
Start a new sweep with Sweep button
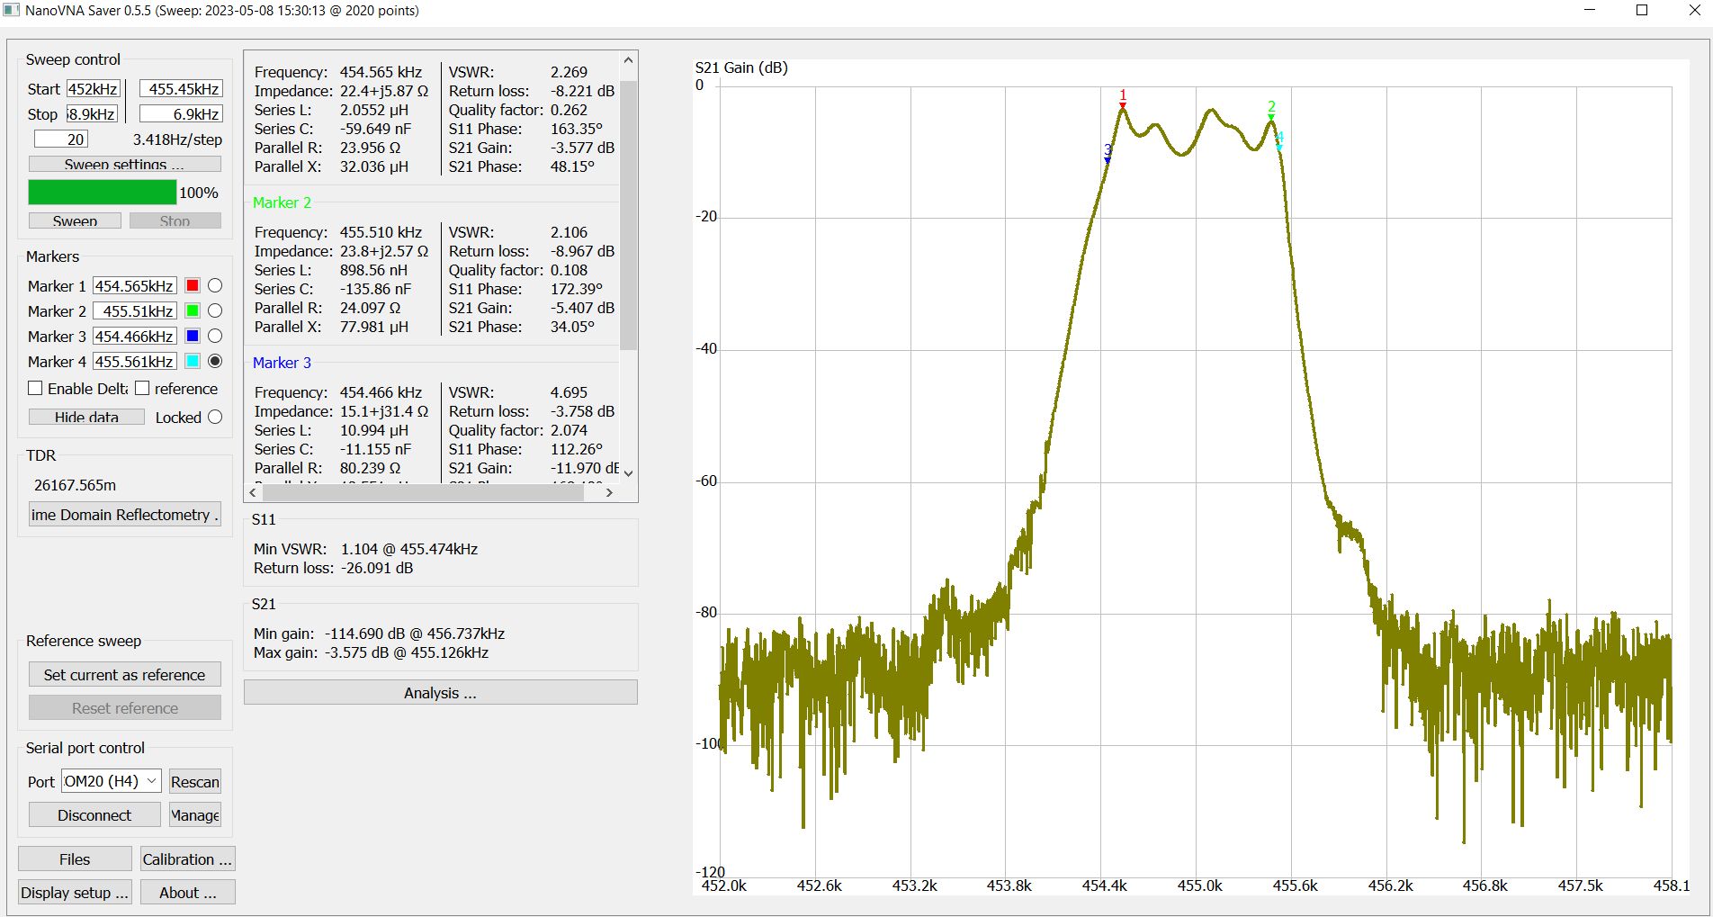pos(75,220)
